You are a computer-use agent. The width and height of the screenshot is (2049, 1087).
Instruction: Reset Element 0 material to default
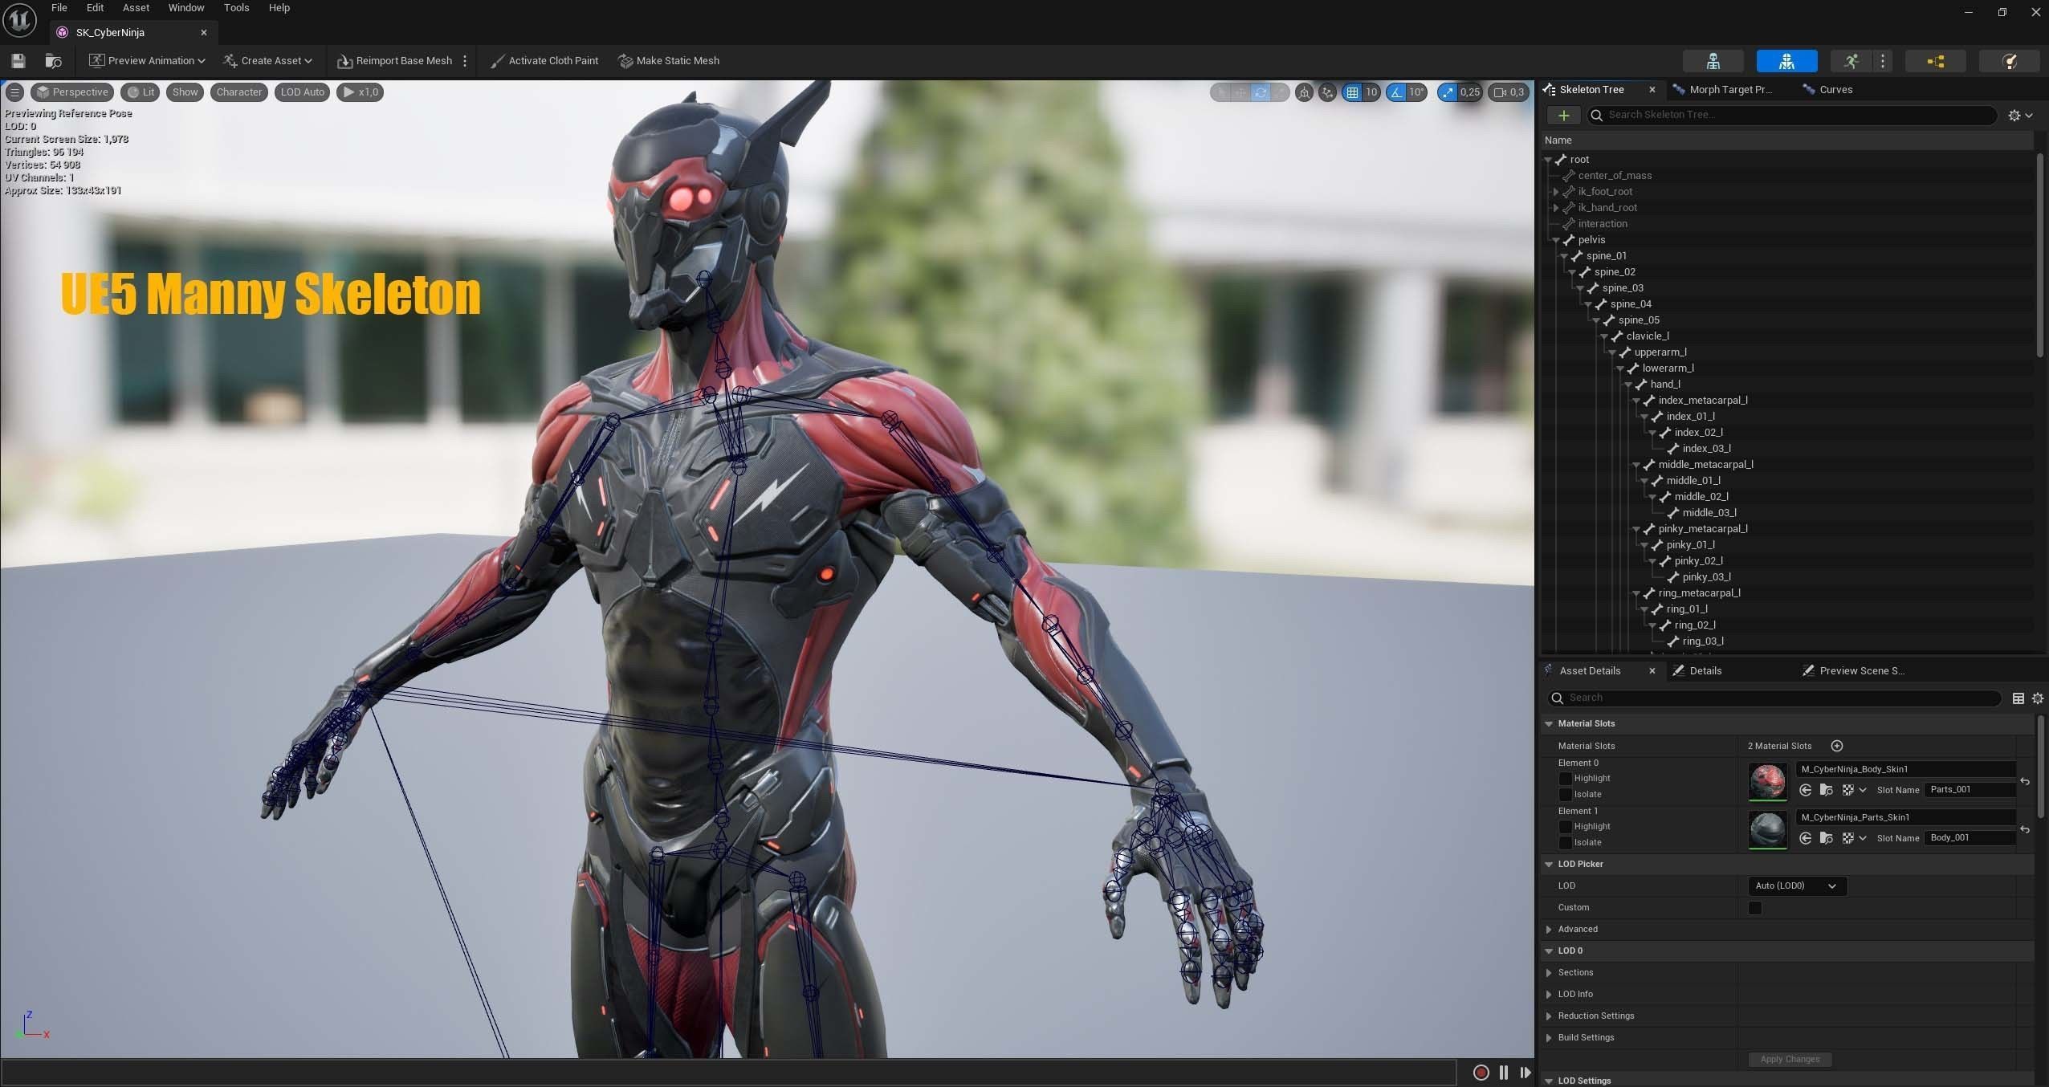coord(2025,781)
